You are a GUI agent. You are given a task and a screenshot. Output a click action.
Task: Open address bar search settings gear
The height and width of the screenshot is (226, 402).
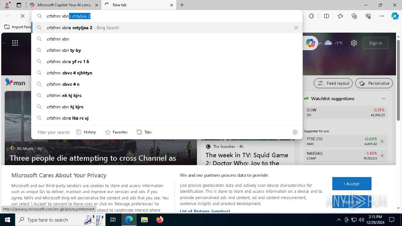pos(295,132)
